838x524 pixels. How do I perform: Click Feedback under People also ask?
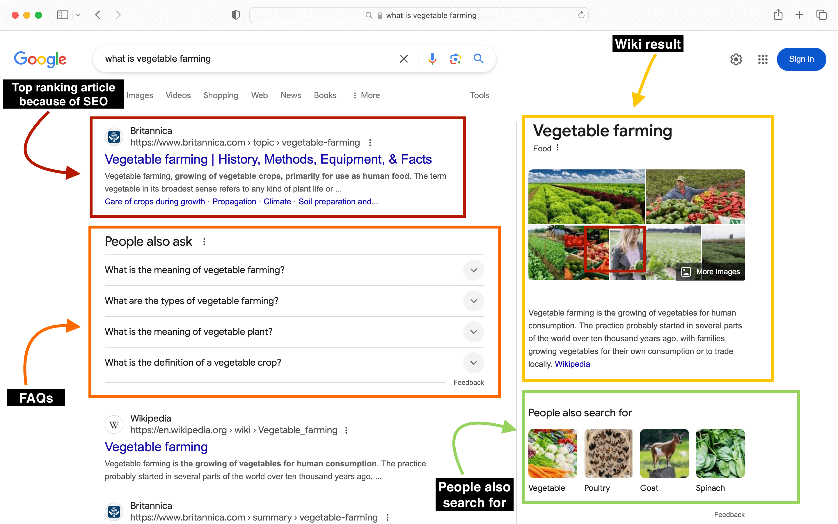coord(468,383)
